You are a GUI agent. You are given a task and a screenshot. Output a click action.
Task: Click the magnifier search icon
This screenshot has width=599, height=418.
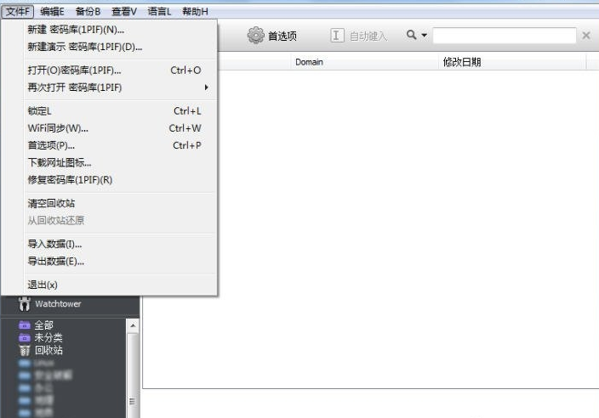point(411,35)
